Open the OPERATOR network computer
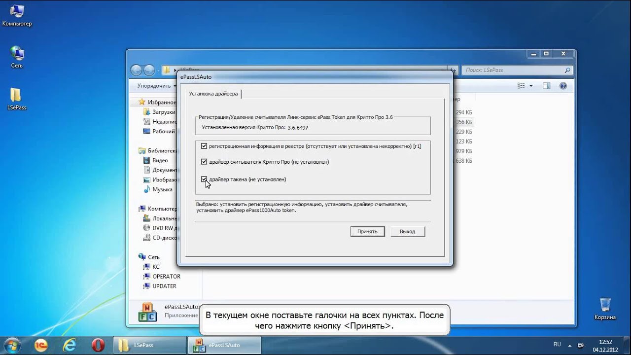This screenshot has width=631, height=355. (162, 277)
